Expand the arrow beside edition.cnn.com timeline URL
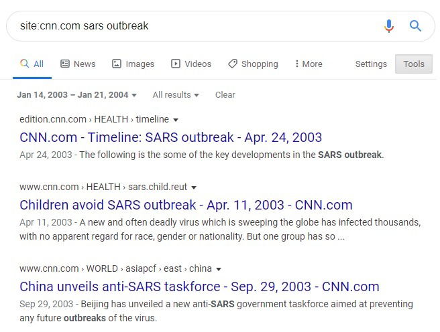The image size is (440, 332). pyautogui.click(x=176, y=120)
